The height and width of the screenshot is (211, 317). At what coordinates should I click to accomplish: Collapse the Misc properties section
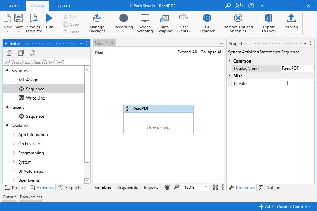coord(229,76)
